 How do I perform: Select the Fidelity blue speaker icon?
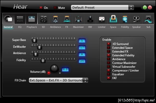point(125,19)
